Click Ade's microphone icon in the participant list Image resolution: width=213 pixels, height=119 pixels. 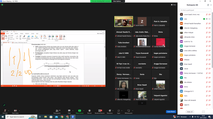207,19
